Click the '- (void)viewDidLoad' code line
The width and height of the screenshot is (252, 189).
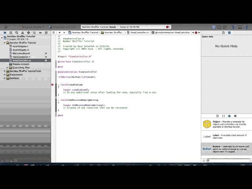(70, 85)
